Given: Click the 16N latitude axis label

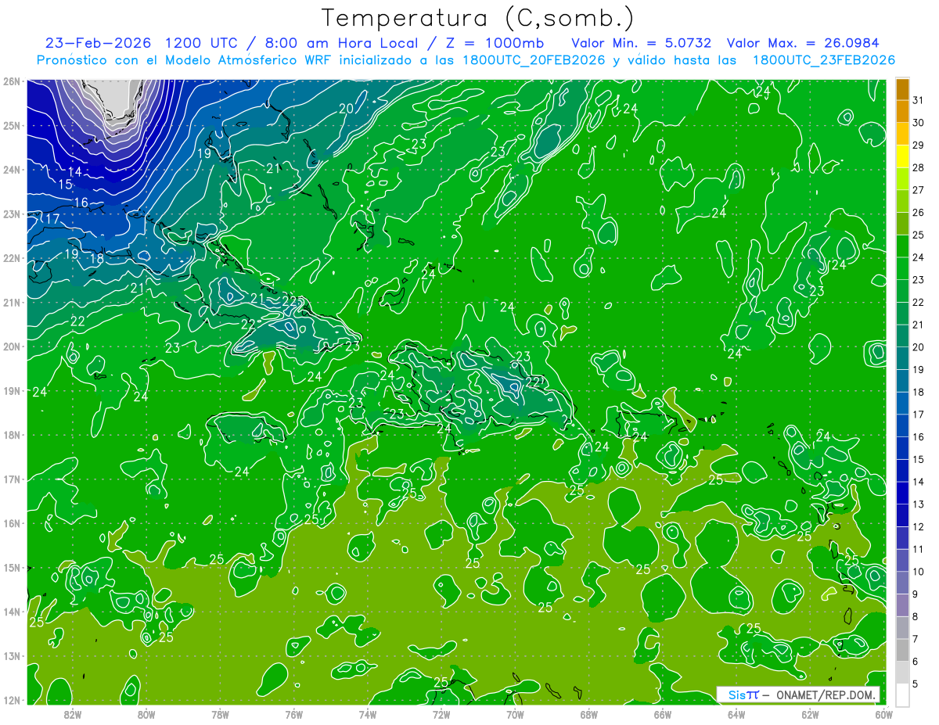Looking at the screenshot, I should point(11,523).
